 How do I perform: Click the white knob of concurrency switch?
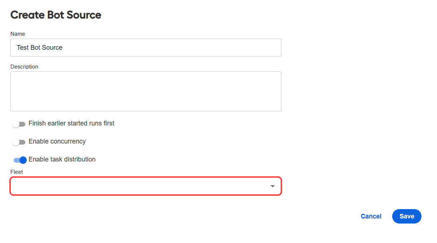(16, 142)
